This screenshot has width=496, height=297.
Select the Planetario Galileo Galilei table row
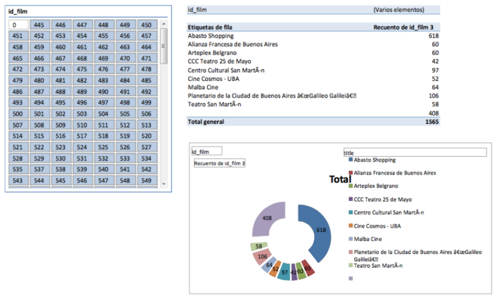(313, 96)
